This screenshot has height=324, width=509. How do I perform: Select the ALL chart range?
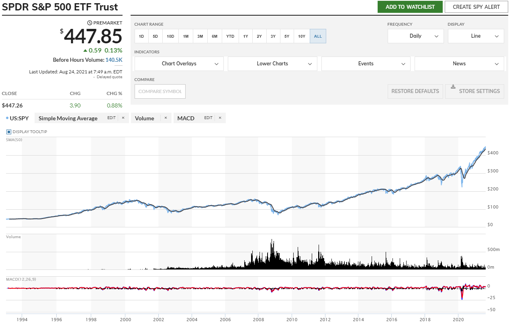318,36
